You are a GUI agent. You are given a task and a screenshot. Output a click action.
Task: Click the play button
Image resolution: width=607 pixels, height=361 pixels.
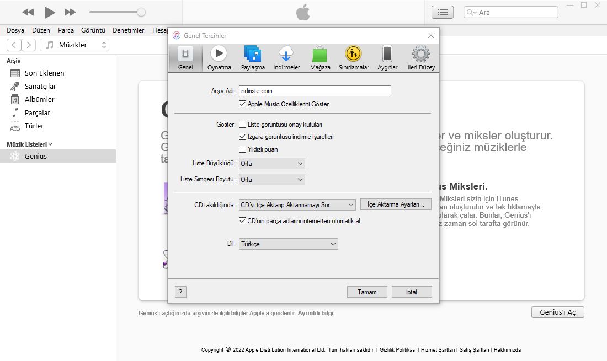click(49, 12)
